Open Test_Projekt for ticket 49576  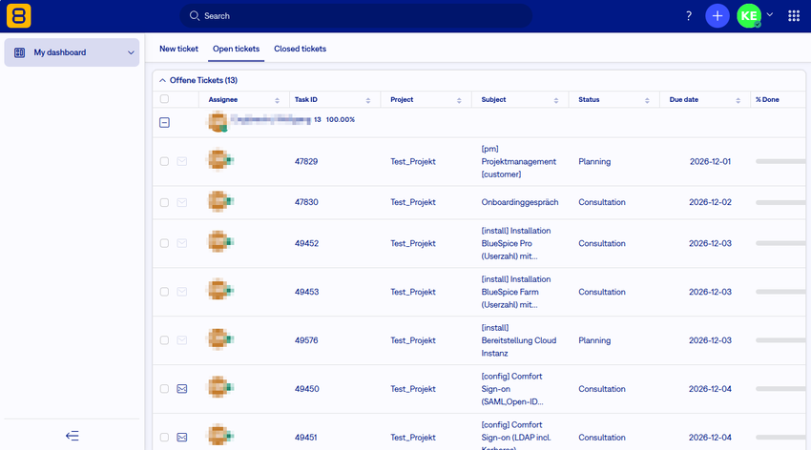pyautogui.click(x=413, y=340)
